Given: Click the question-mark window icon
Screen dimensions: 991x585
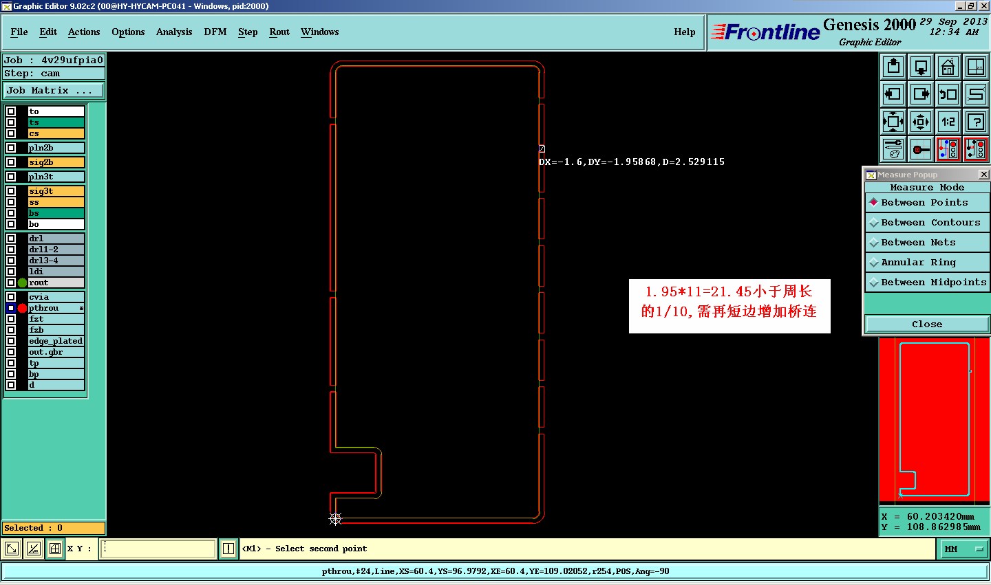Looking at the screenshot, I should point(976,122).
